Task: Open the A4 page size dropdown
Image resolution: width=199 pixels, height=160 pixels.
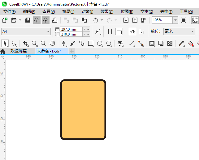Action: click(x=26, y=32)
